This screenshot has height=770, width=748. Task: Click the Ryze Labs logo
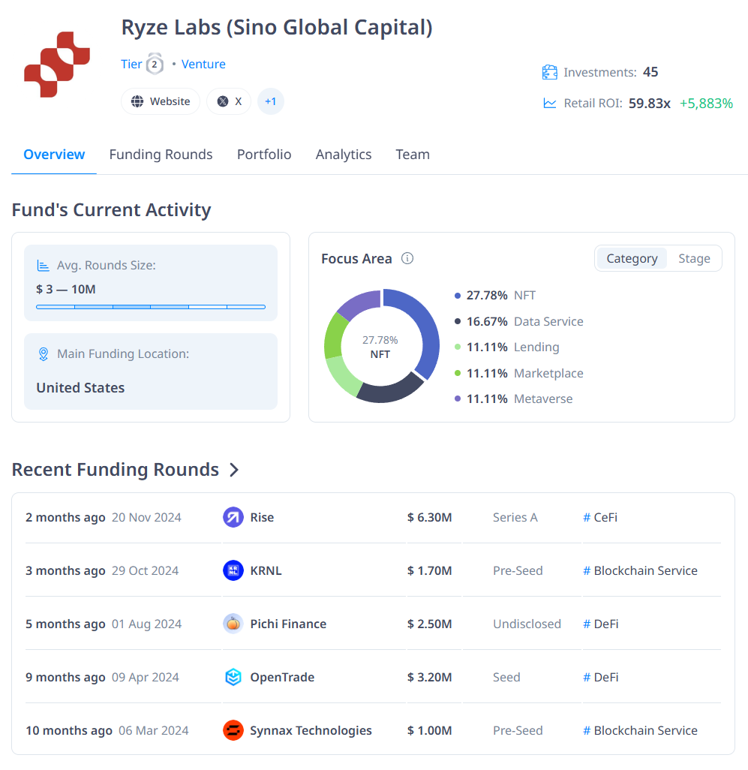coord(56,64)
